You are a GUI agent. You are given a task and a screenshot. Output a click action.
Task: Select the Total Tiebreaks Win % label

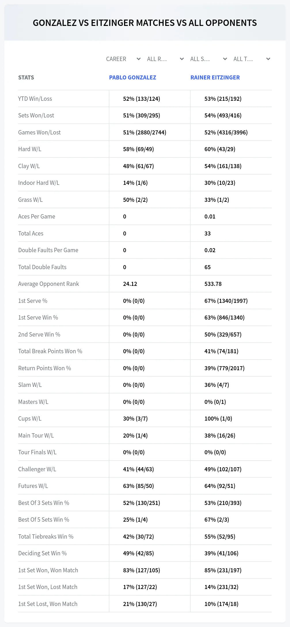click(46, 537)
